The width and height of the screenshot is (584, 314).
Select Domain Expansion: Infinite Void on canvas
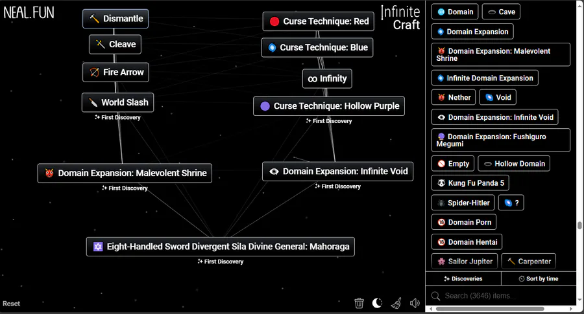[x=338, y=172]
